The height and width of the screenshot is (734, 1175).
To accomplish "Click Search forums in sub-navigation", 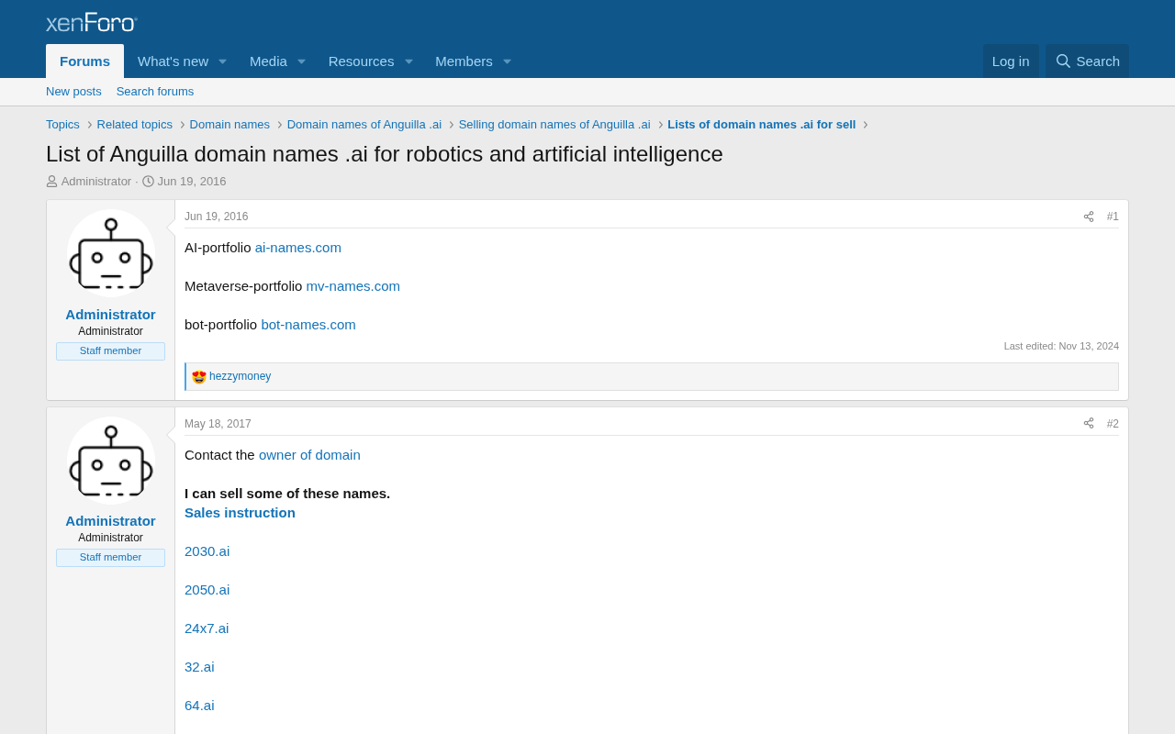I will pyautogui.click(x=155, y=92).
